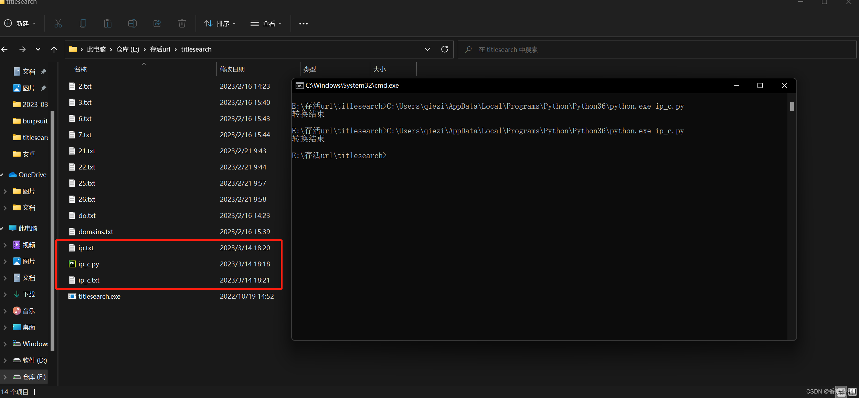Expand address bar history dropdown
The width and height of the screenshot is (859, 398).
click(427, 49)
